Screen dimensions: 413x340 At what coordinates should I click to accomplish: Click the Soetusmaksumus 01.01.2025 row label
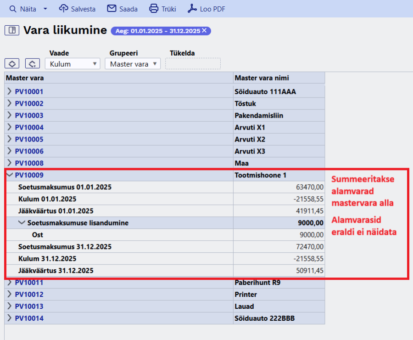(x=65, y=187)
